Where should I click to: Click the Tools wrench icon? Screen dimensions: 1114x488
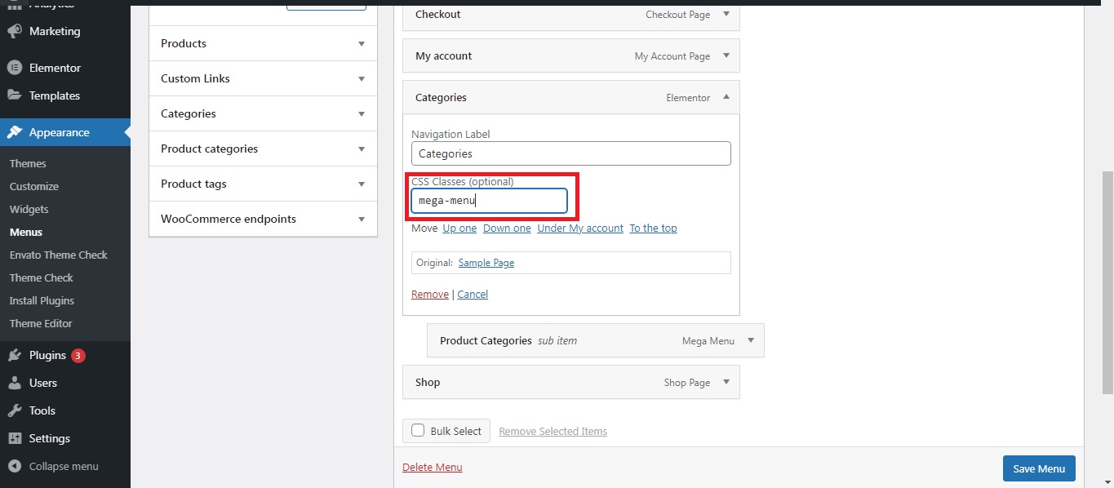tap(14, 410)
